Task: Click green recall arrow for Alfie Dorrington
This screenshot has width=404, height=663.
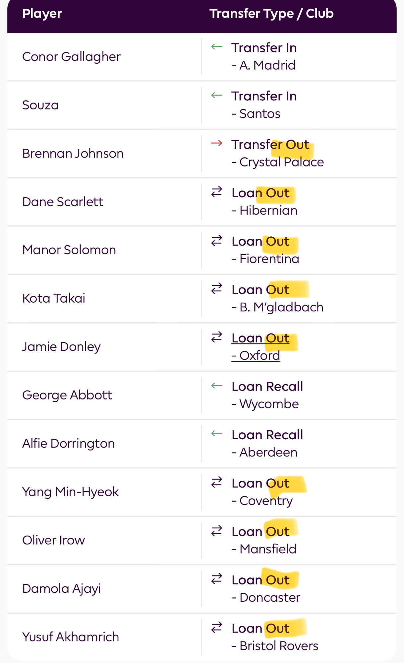Action: pyautogui.click(x=217, y=434)
